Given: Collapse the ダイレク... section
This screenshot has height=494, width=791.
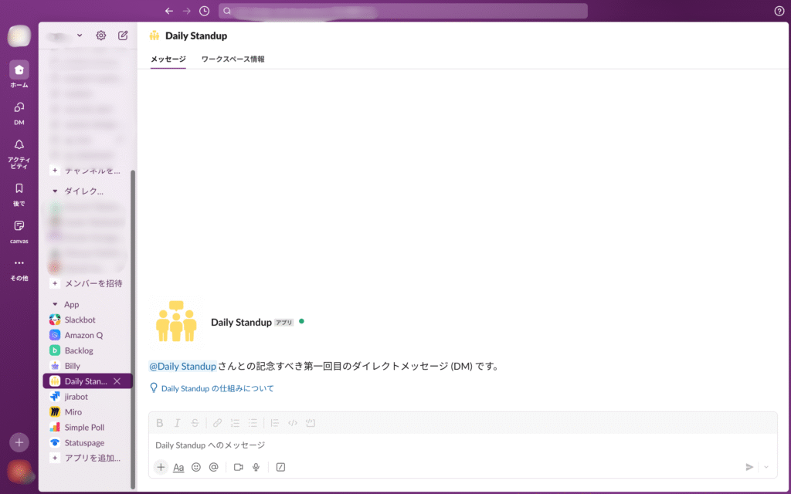Looking at the screenshot, I should pos(55,191).
